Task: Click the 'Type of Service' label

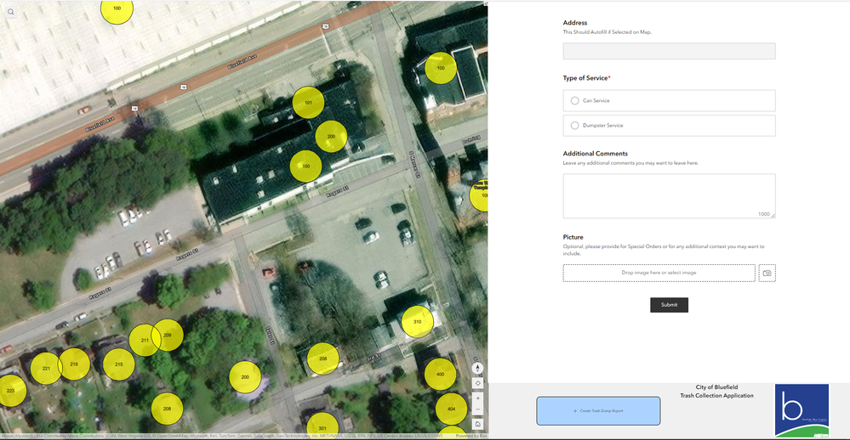Action: tap(586, 78)
